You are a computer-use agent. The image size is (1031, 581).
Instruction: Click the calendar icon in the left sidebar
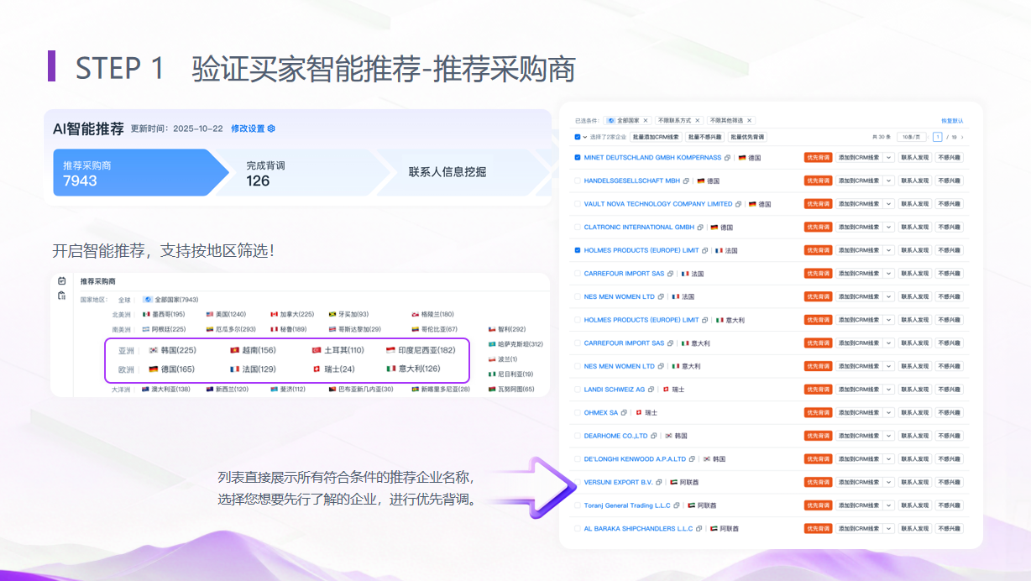click(61, 281)
